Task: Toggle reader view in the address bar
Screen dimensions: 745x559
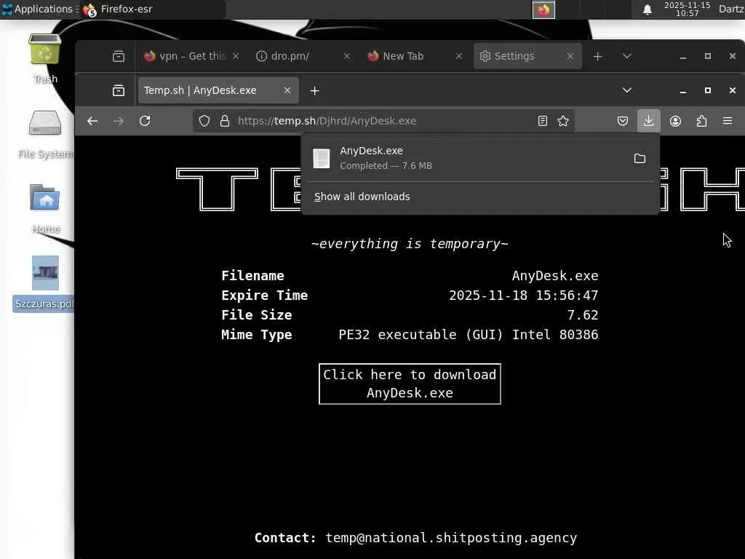Action: [543, 122]
